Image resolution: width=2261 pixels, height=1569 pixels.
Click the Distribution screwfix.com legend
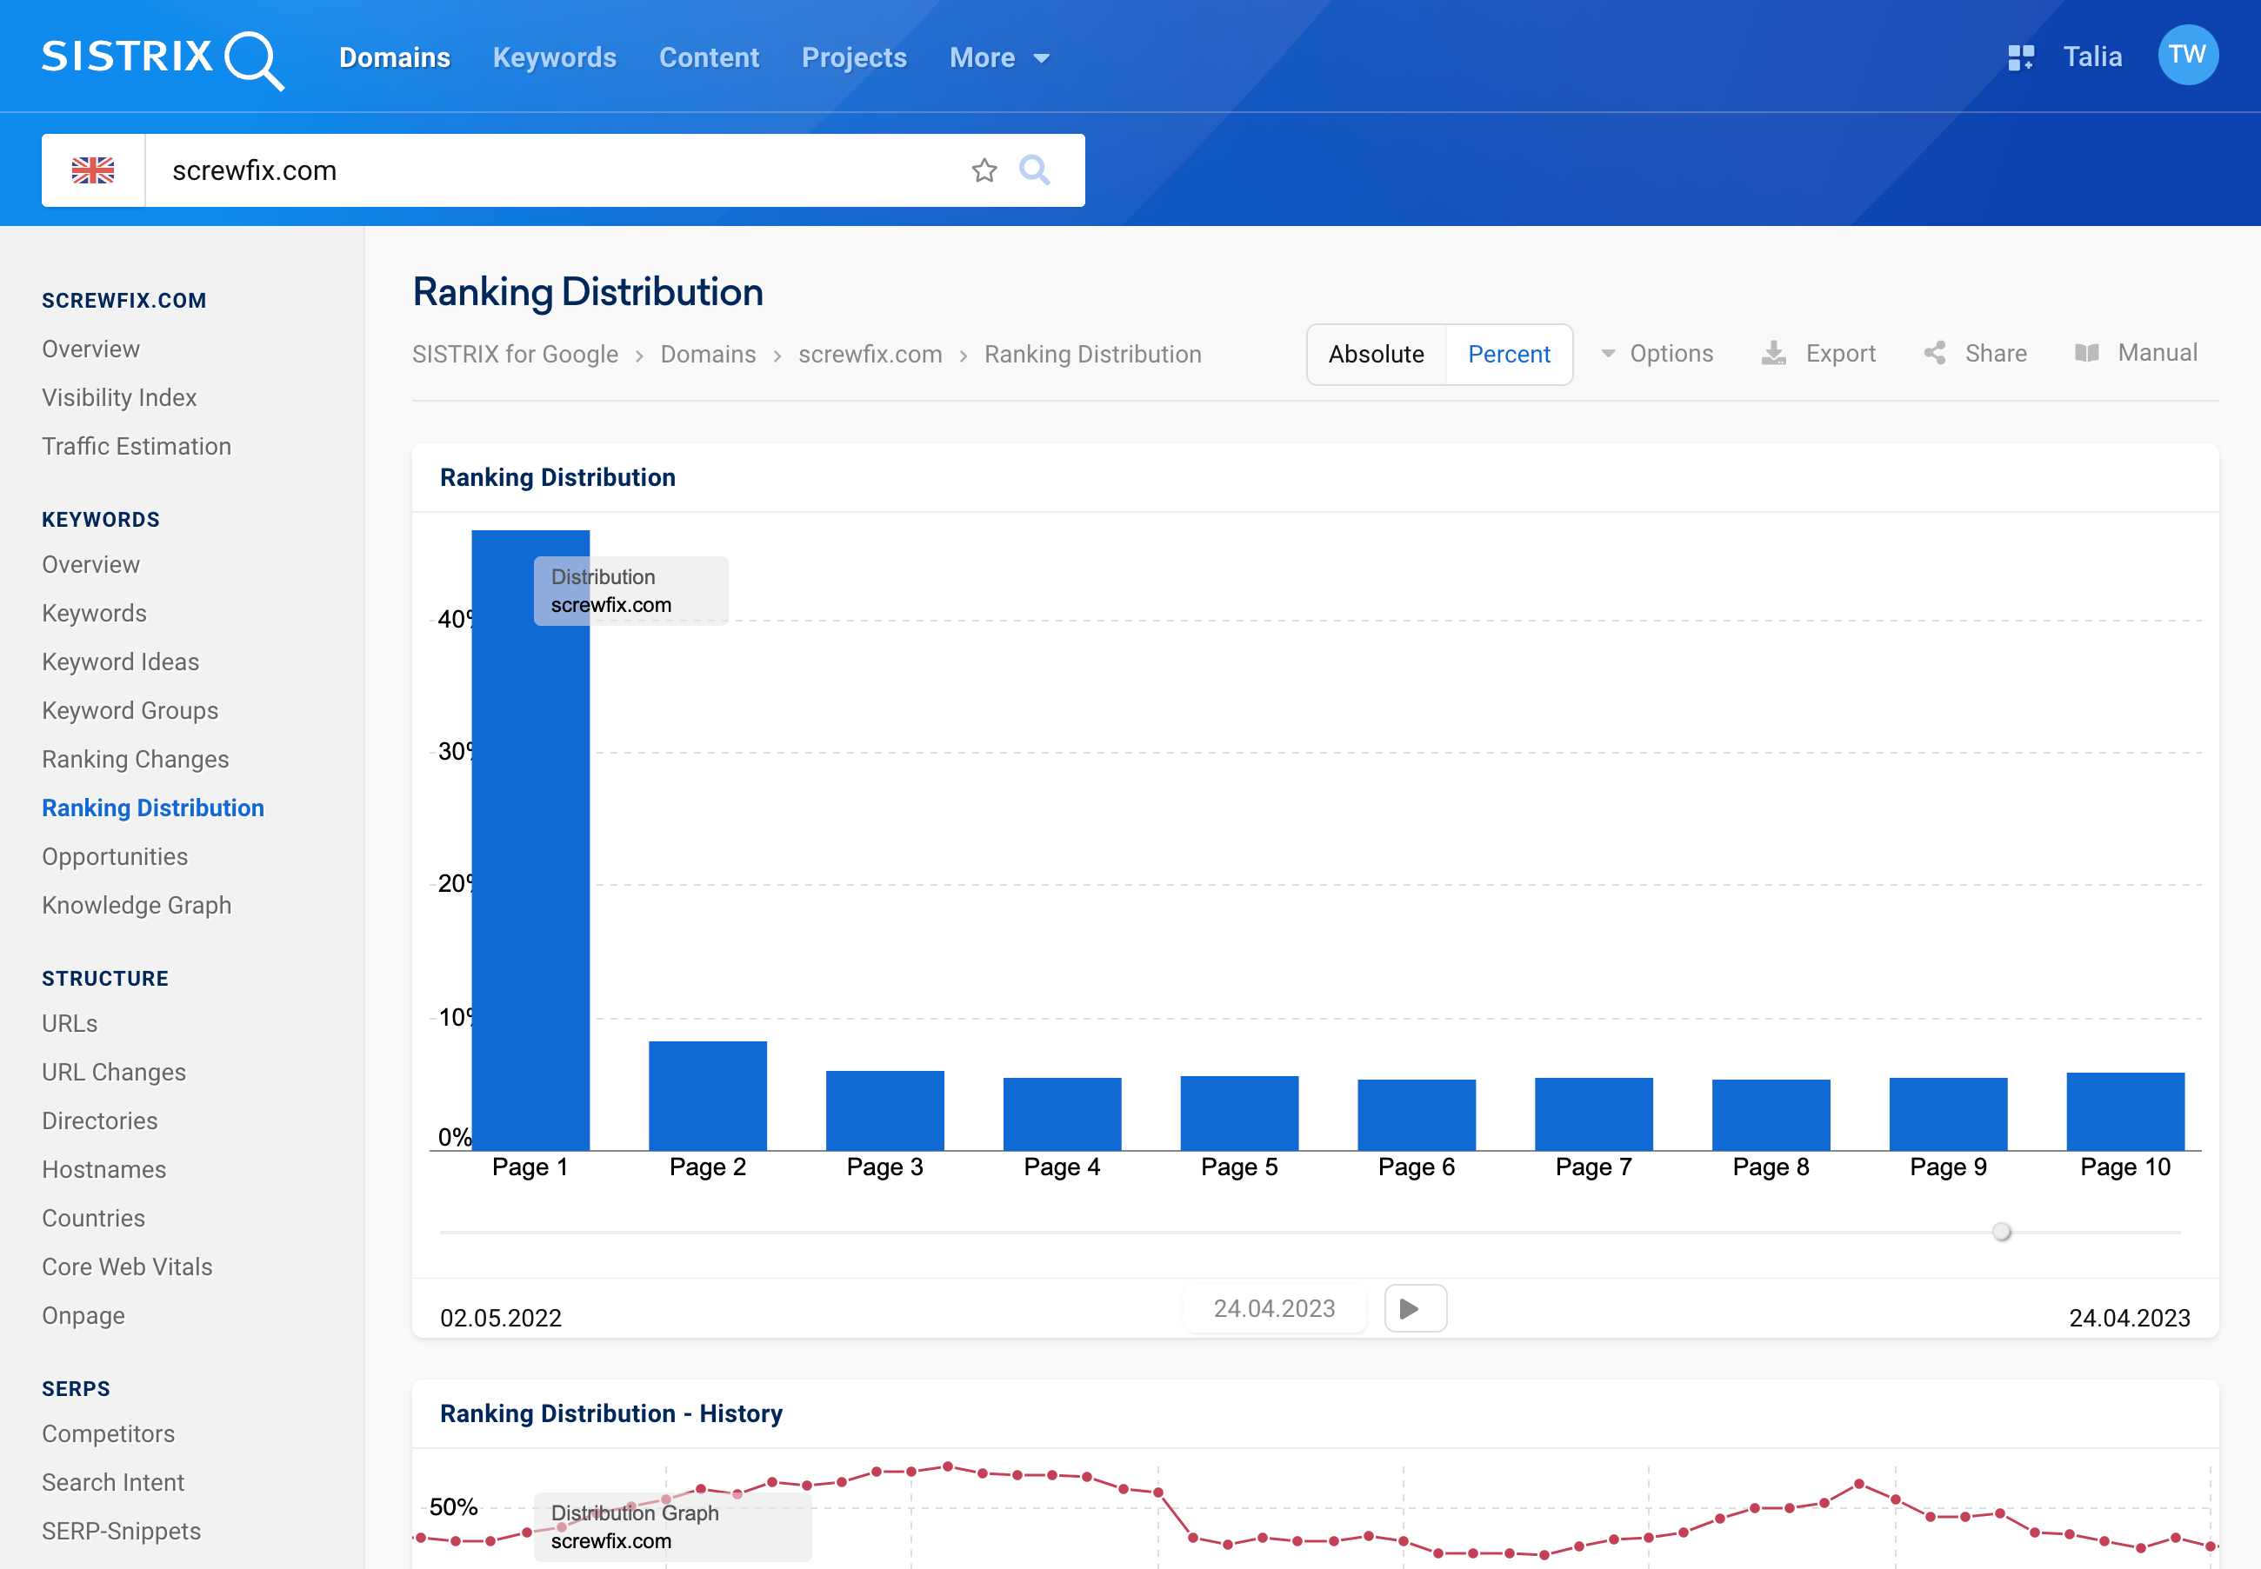click(630, 591)
